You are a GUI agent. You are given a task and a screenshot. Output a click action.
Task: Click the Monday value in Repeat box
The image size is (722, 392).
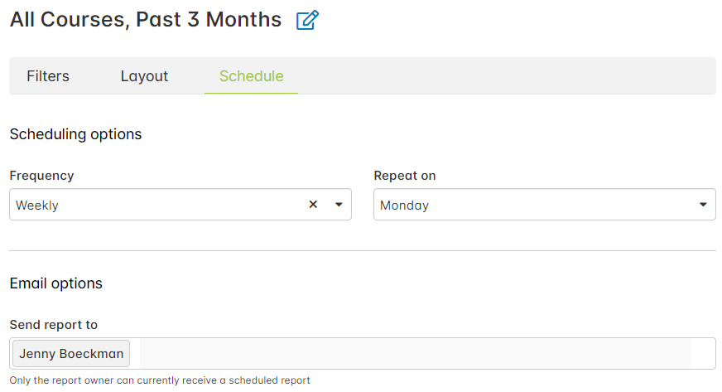pyautogui.click(x=404, y=206)
